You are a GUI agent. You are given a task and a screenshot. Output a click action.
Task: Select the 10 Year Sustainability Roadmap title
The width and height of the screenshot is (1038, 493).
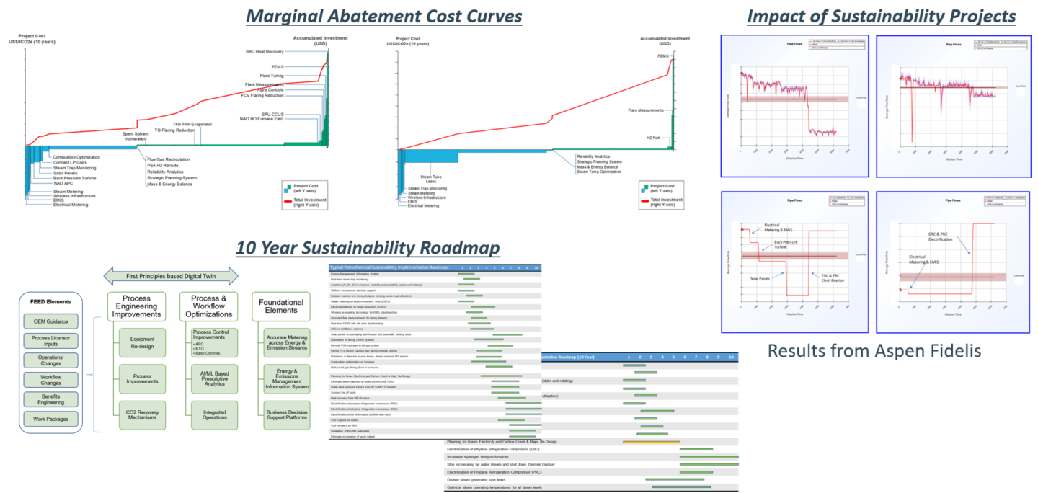coord(368,249)
